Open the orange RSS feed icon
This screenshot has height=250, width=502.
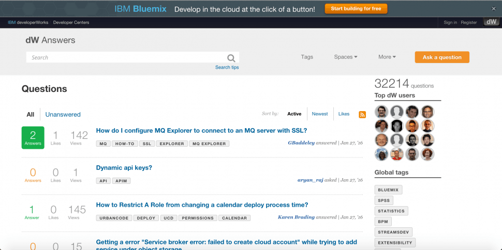point(362,115)
